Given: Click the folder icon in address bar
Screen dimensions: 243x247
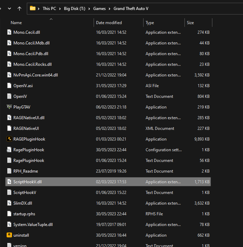Looking at the screenshot, I should pos(33,8).
